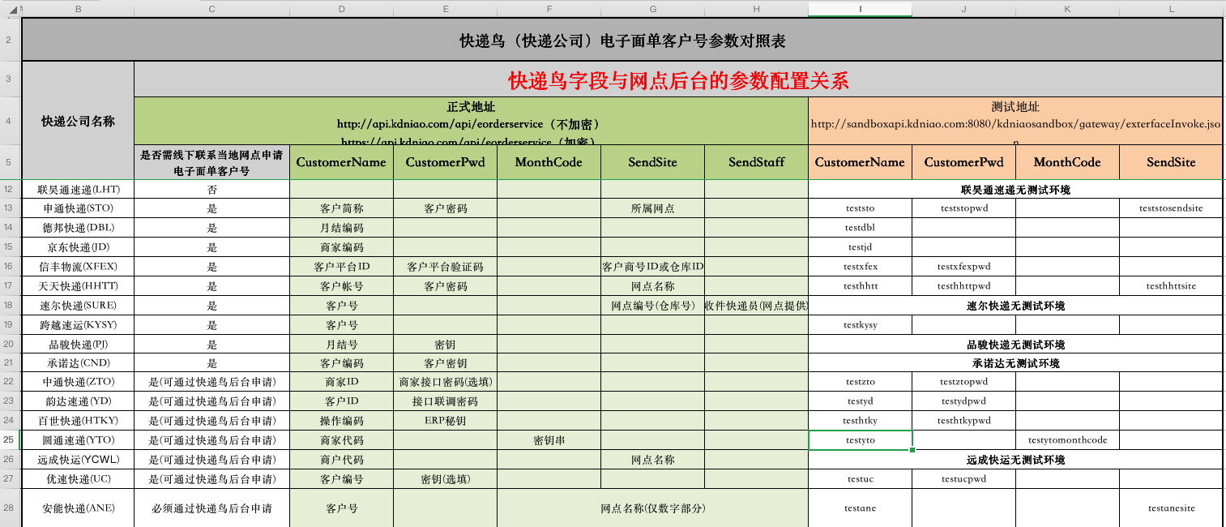1226x527 pixels.
Task: Click the 承诺达(CND) cell
Action: coord(78,363)
